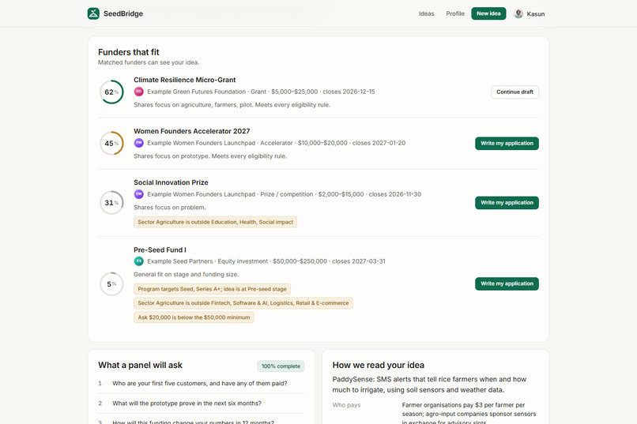Click the Example Seed Partners badge icon
The width and height of the screenshot is (637, 424).
pos(139,261)
